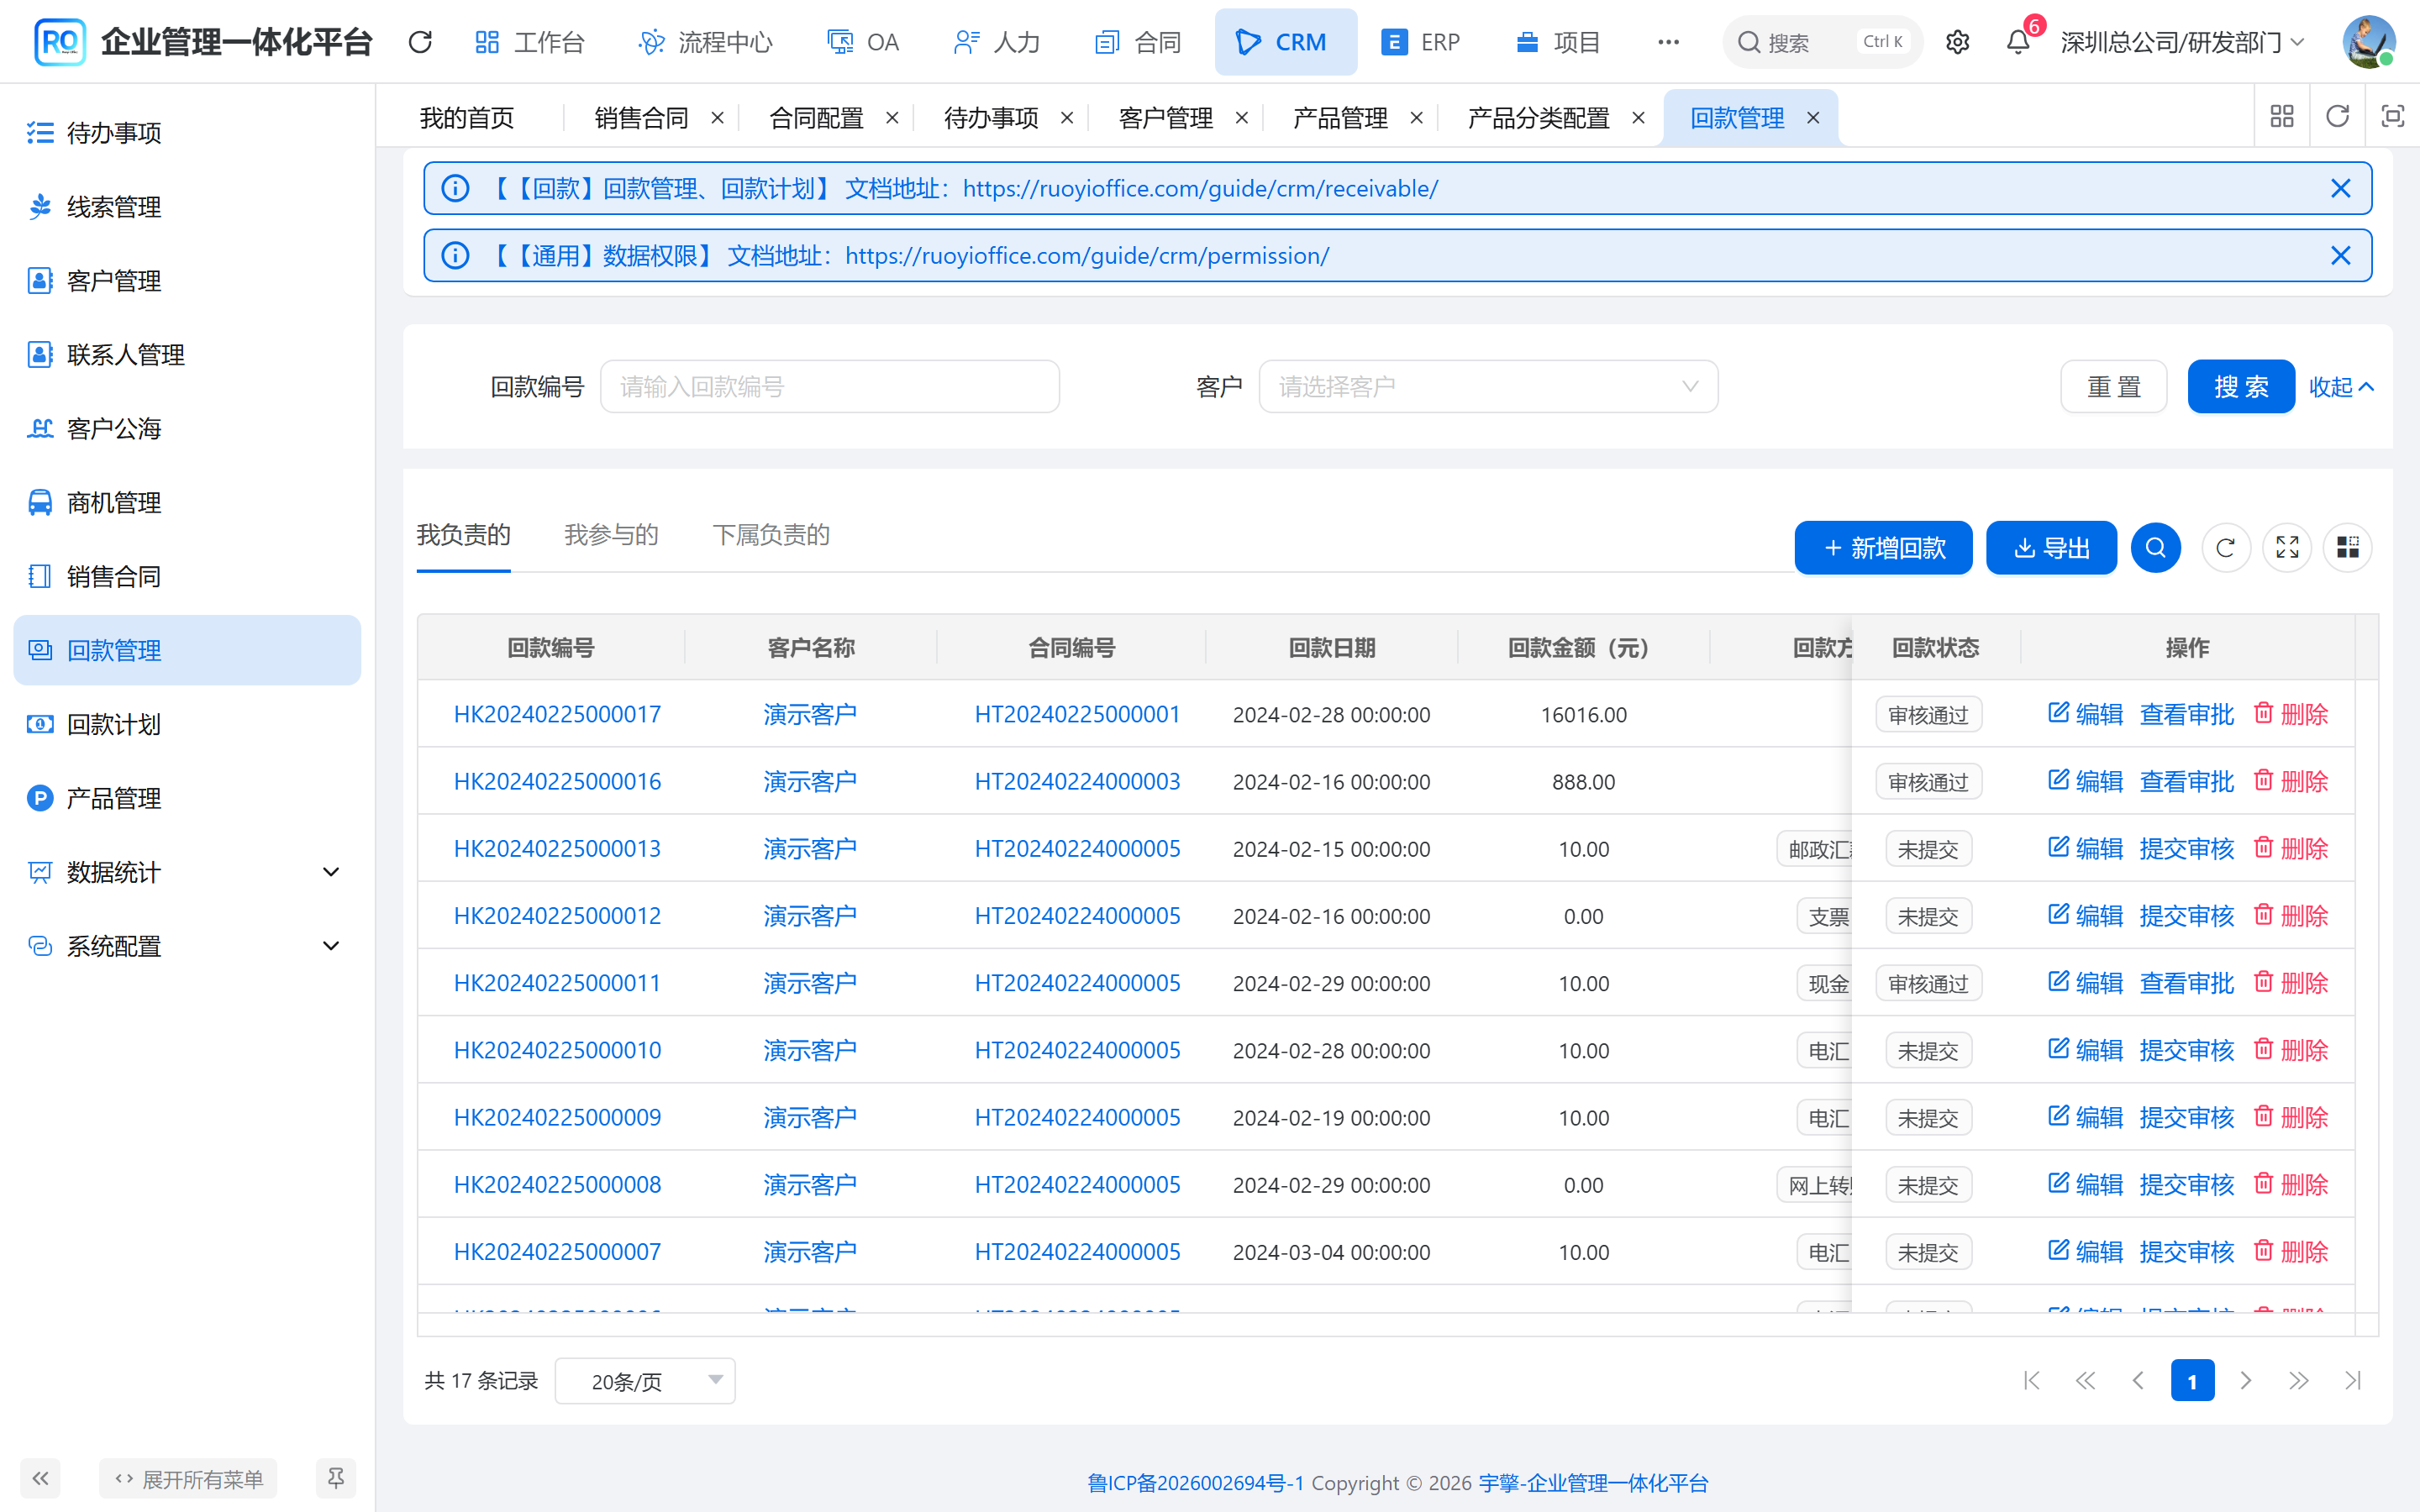The width and height of the screenshot is (2420, 1512).
Task: Click the global 搜索 search box
Action: (x=1822, y=42)
